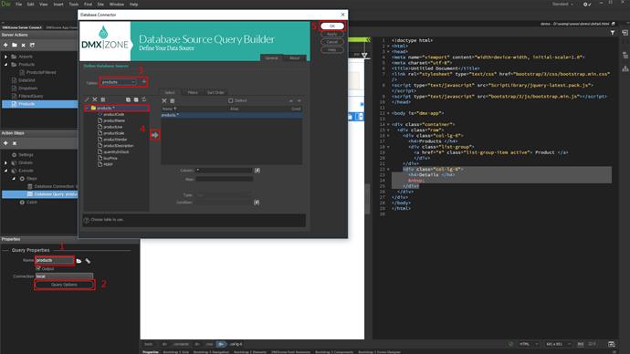The width and height of the screenshot is (630, 354).
Task: Collapse the Products folder in Server Actions
Action: click(x=5, y=64)
